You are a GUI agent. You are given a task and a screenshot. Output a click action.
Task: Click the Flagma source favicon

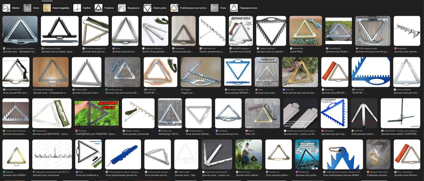click(x=182, y=90)
